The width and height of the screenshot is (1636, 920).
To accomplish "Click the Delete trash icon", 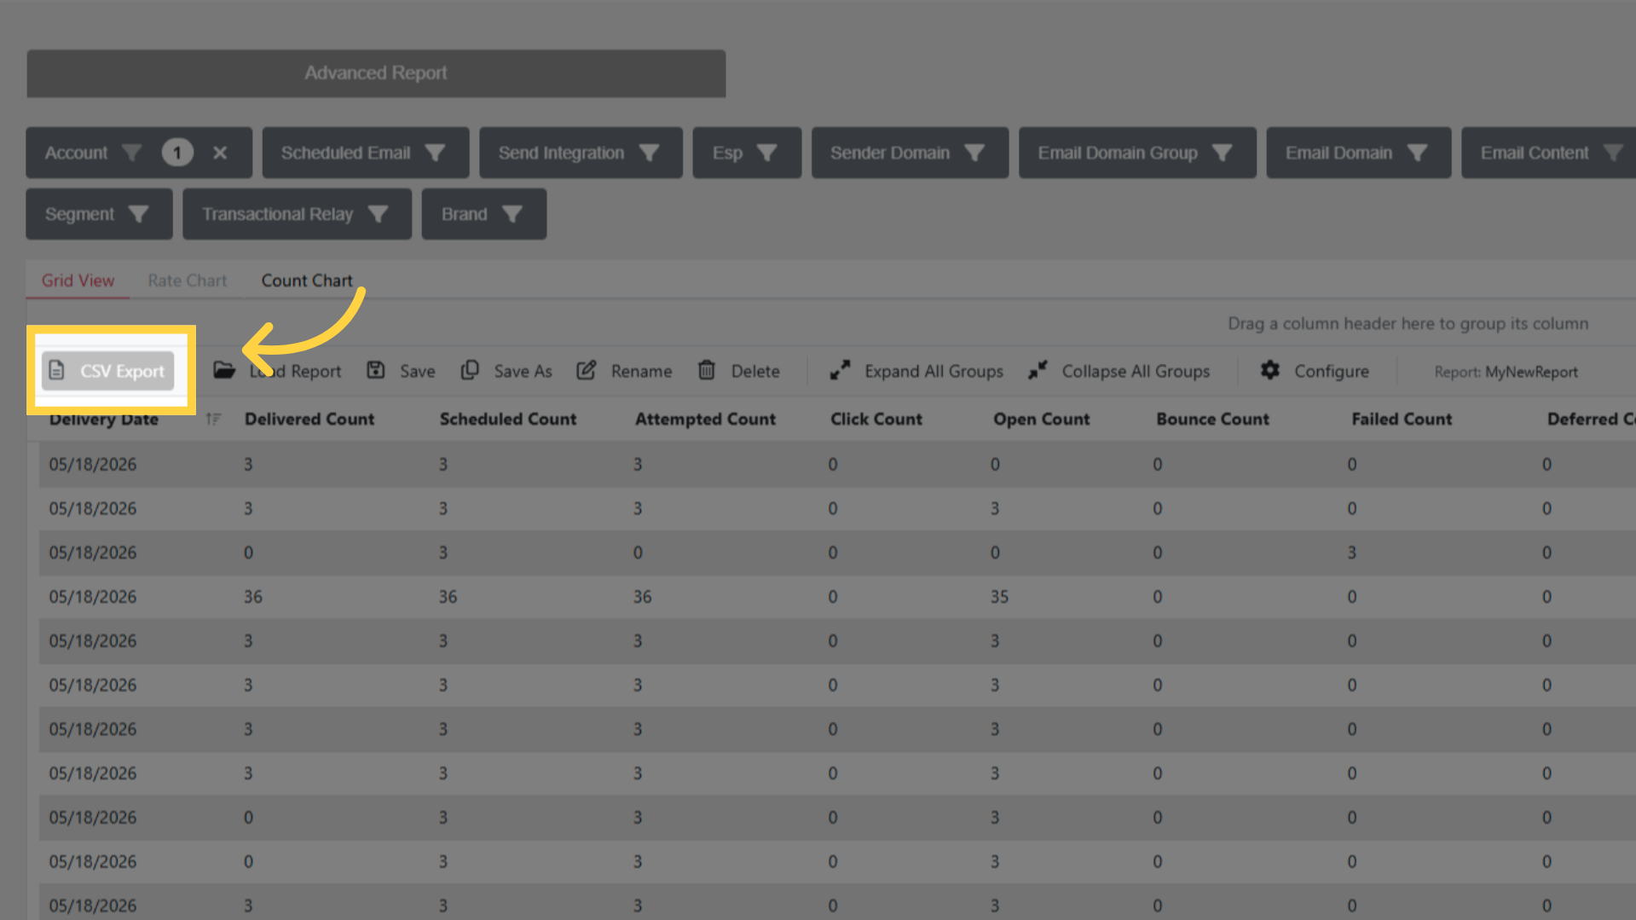I will pyautogui.click(x=707, y=370).
